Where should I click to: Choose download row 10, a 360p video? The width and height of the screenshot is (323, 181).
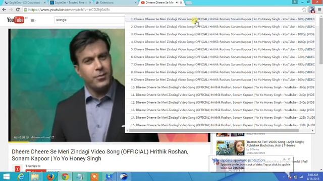[x=220, y=87]
